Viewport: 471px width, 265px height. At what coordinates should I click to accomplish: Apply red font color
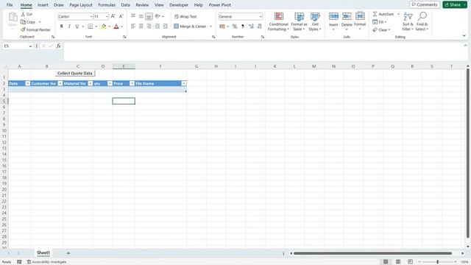click(x=116, y=26)
